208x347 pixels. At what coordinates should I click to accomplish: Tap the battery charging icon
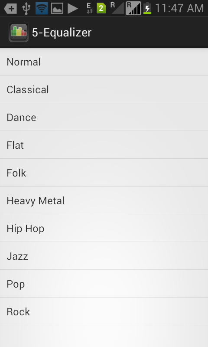click(147, 8)
